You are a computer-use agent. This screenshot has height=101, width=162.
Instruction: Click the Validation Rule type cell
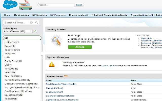pos(138,100)
